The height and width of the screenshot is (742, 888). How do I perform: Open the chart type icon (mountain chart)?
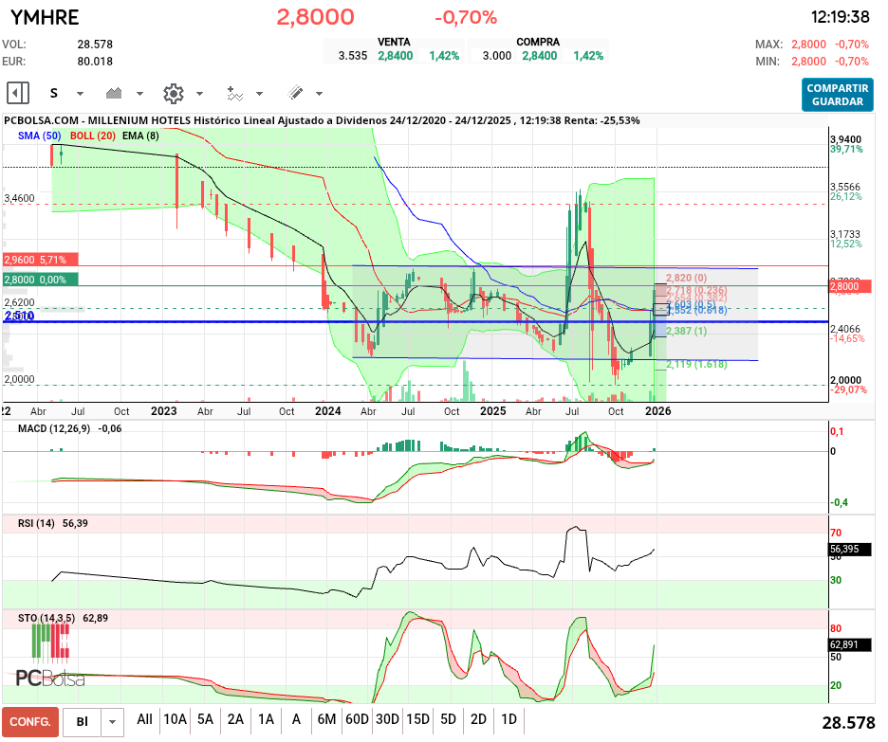pyautogui.click(x=112, y=93)
